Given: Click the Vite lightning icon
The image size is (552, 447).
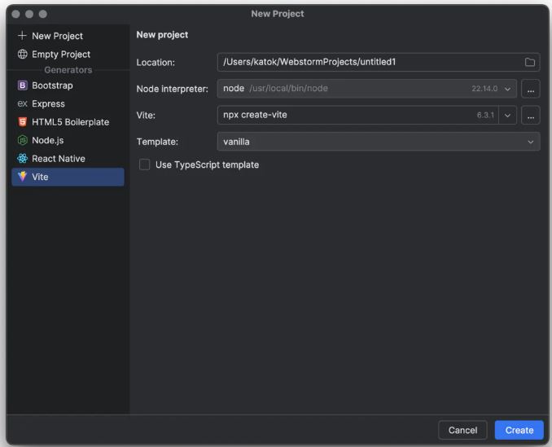Looking at the screenshot, I should point(22,177).
